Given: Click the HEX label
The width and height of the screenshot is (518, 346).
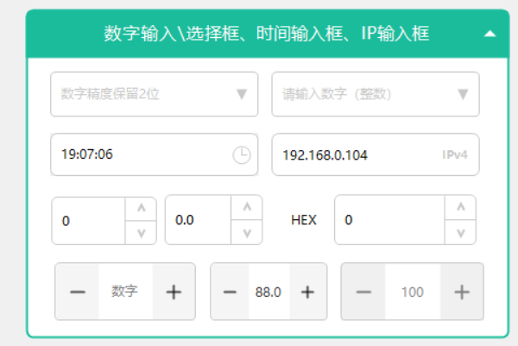Looking at the screenshot, I should tap(304, 220).
